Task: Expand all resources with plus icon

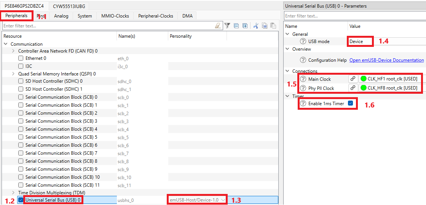Action: coord(245,26)
